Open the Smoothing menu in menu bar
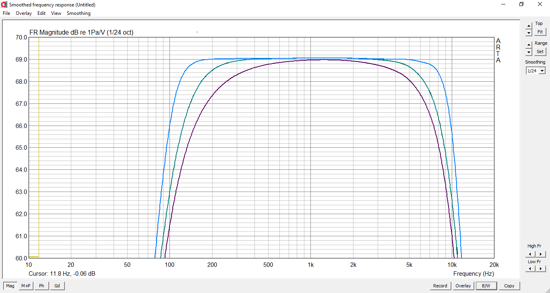 (79, 13)
